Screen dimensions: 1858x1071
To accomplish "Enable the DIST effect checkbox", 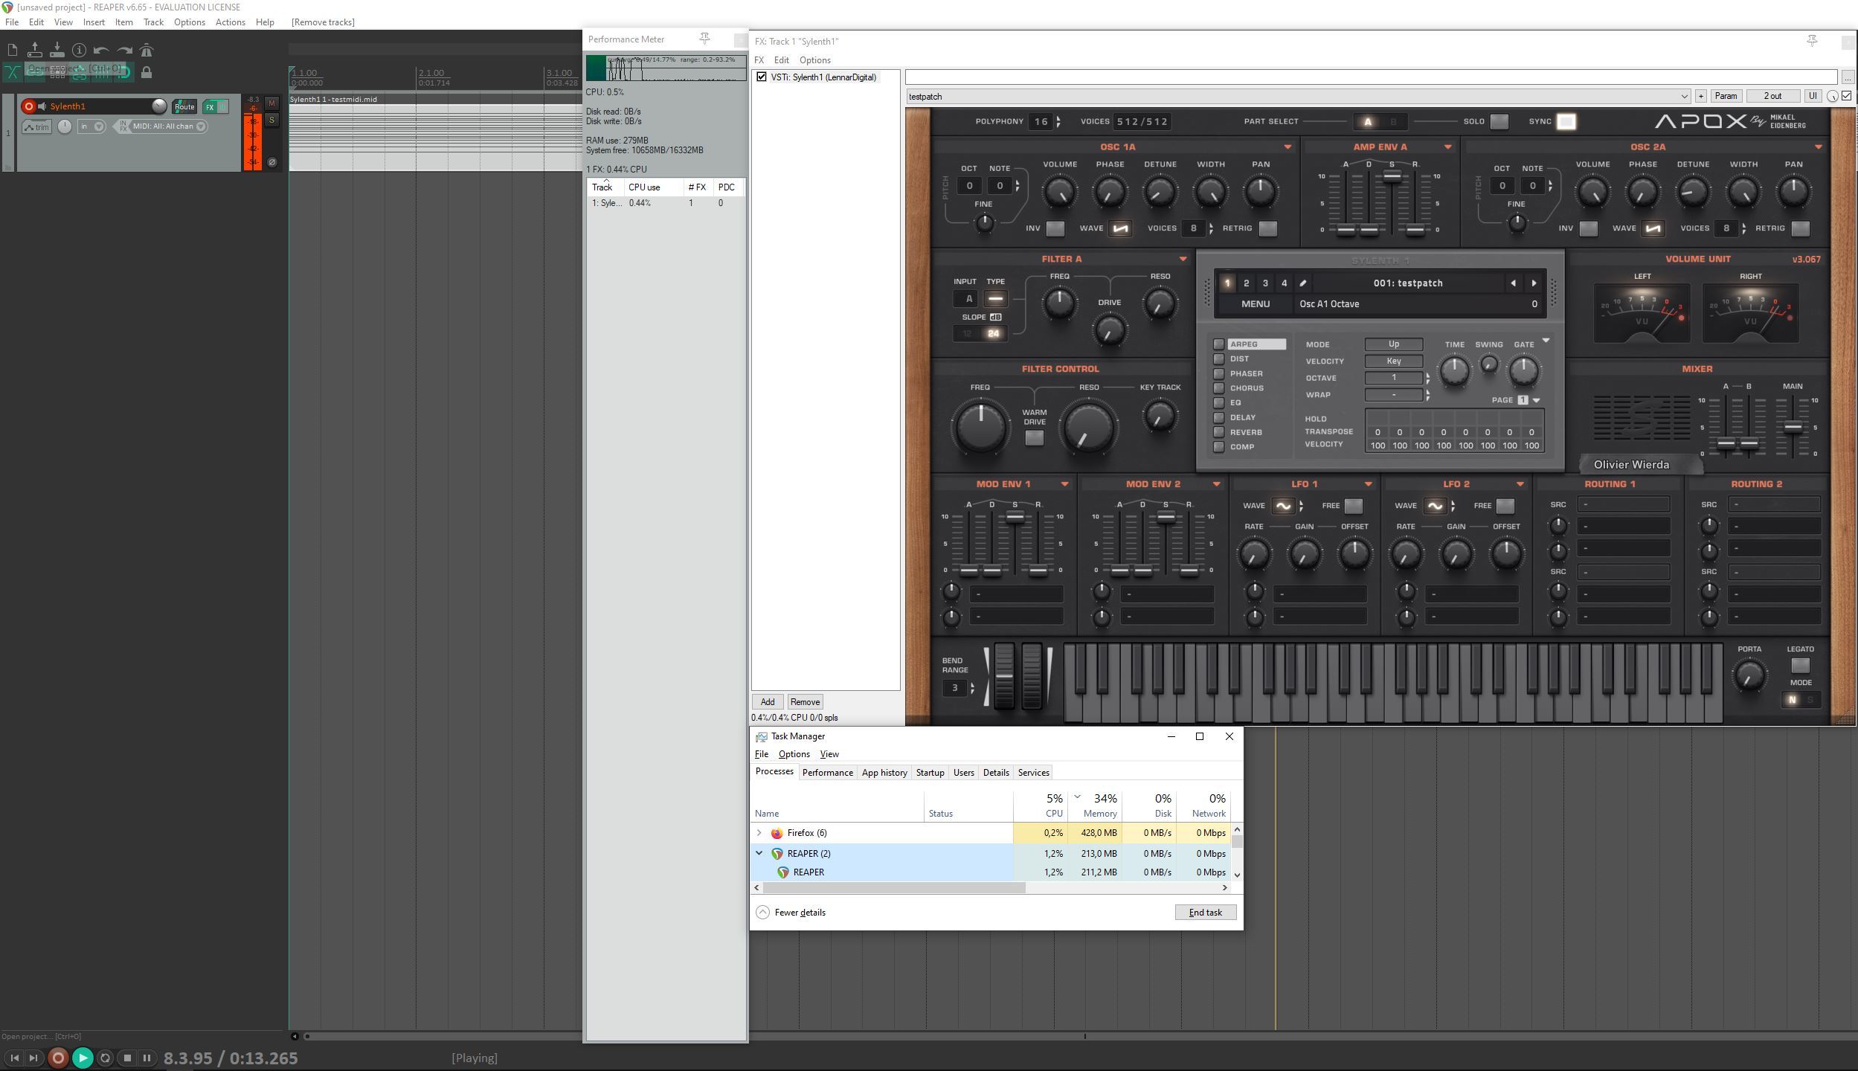I will tap(1218, 359).
